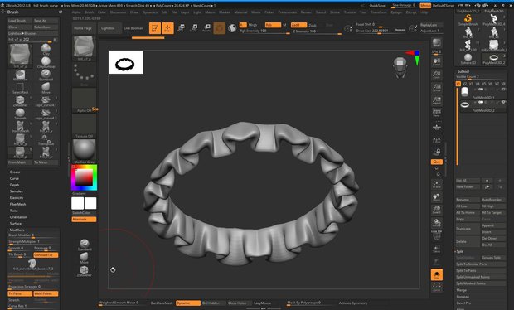
Task: Activate the Draw mode button
Action: point(167,28)
